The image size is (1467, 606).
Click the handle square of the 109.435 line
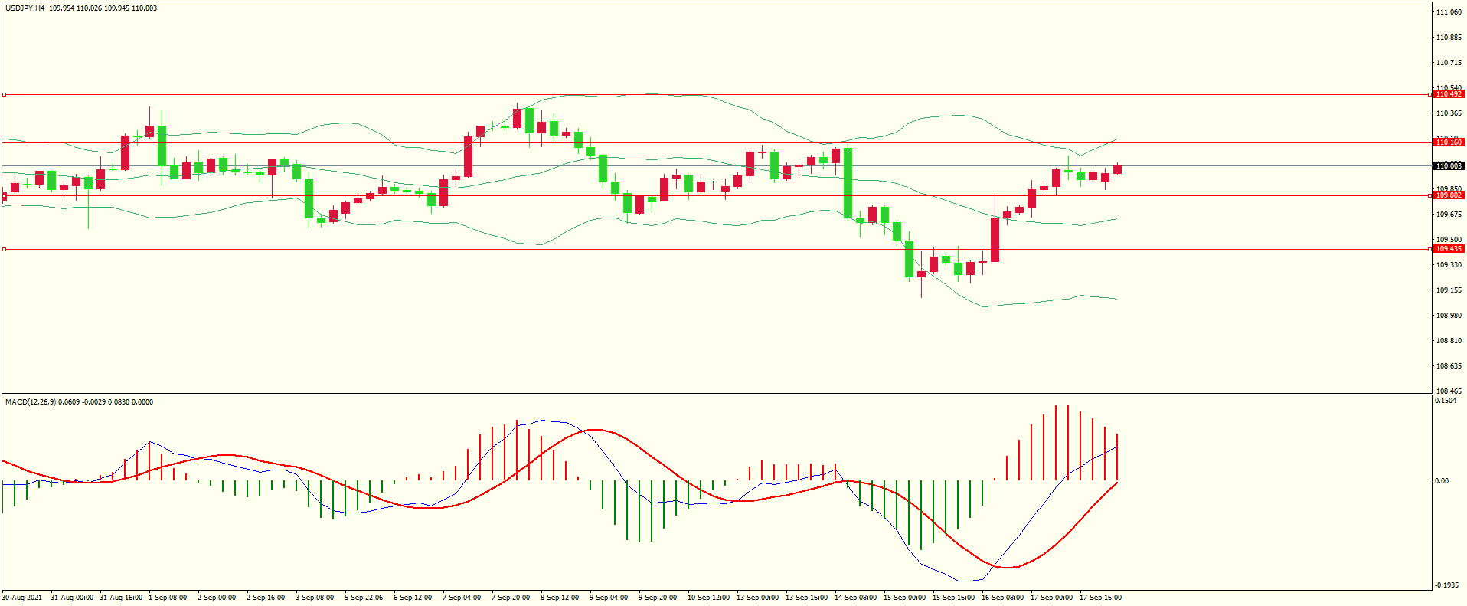point(4,249)
